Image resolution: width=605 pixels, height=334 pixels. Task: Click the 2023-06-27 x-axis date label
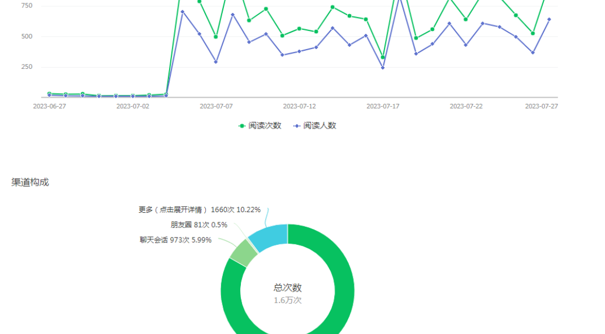tap(49, 106)
